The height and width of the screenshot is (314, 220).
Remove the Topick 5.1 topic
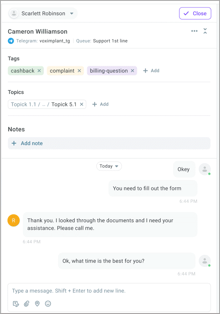coord(81,104)
